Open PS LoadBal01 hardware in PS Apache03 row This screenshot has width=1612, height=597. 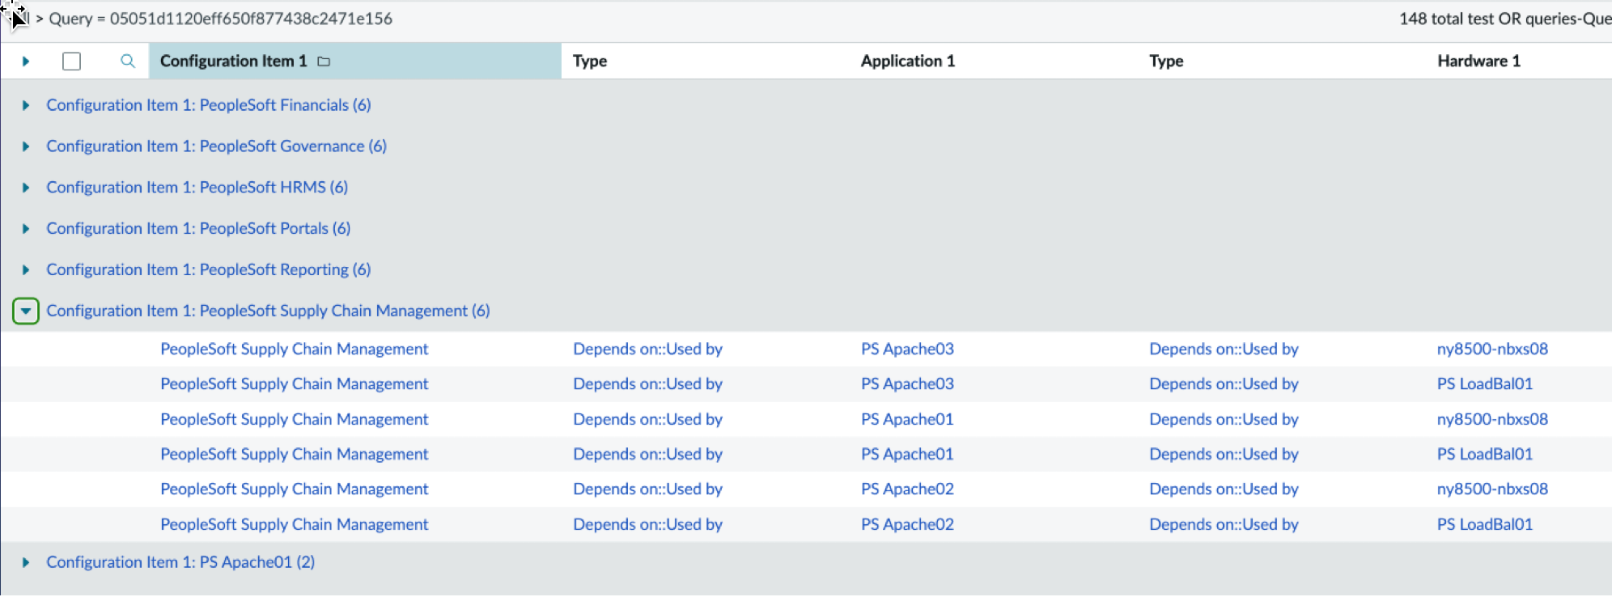1485,384
